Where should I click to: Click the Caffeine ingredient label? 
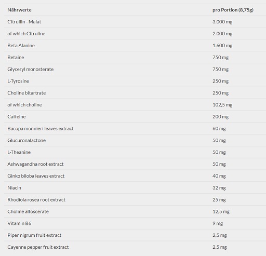tap(17, 117)
